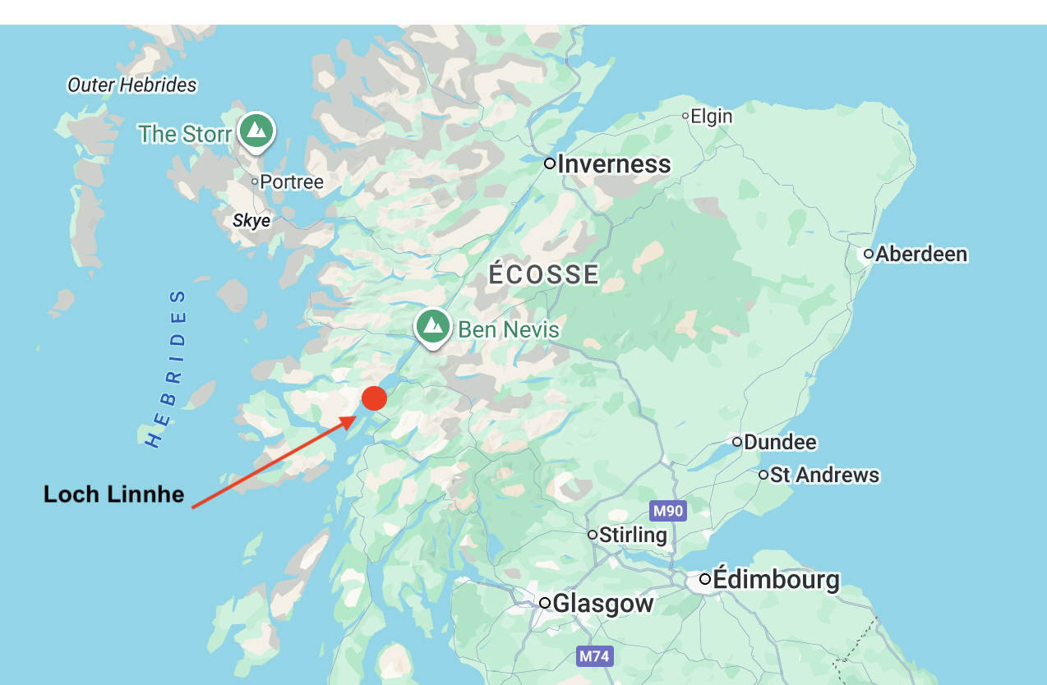
Task: Select the red Loch Linnhe marker dot
Action: [374, 398]
